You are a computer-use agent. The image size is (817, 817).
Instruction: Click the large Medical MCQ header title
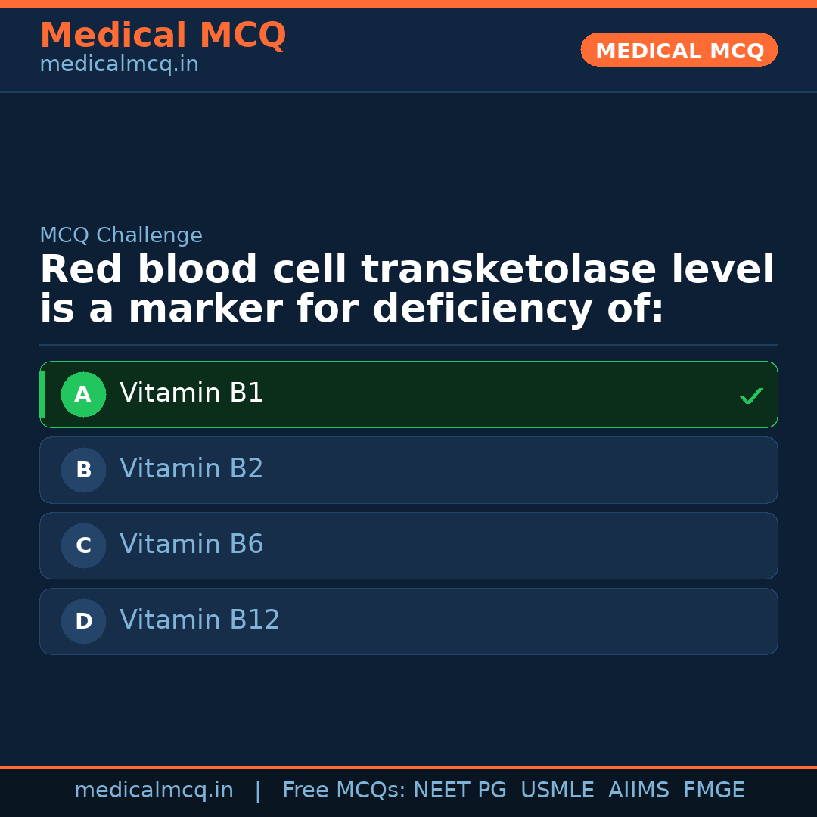point(163,36)
